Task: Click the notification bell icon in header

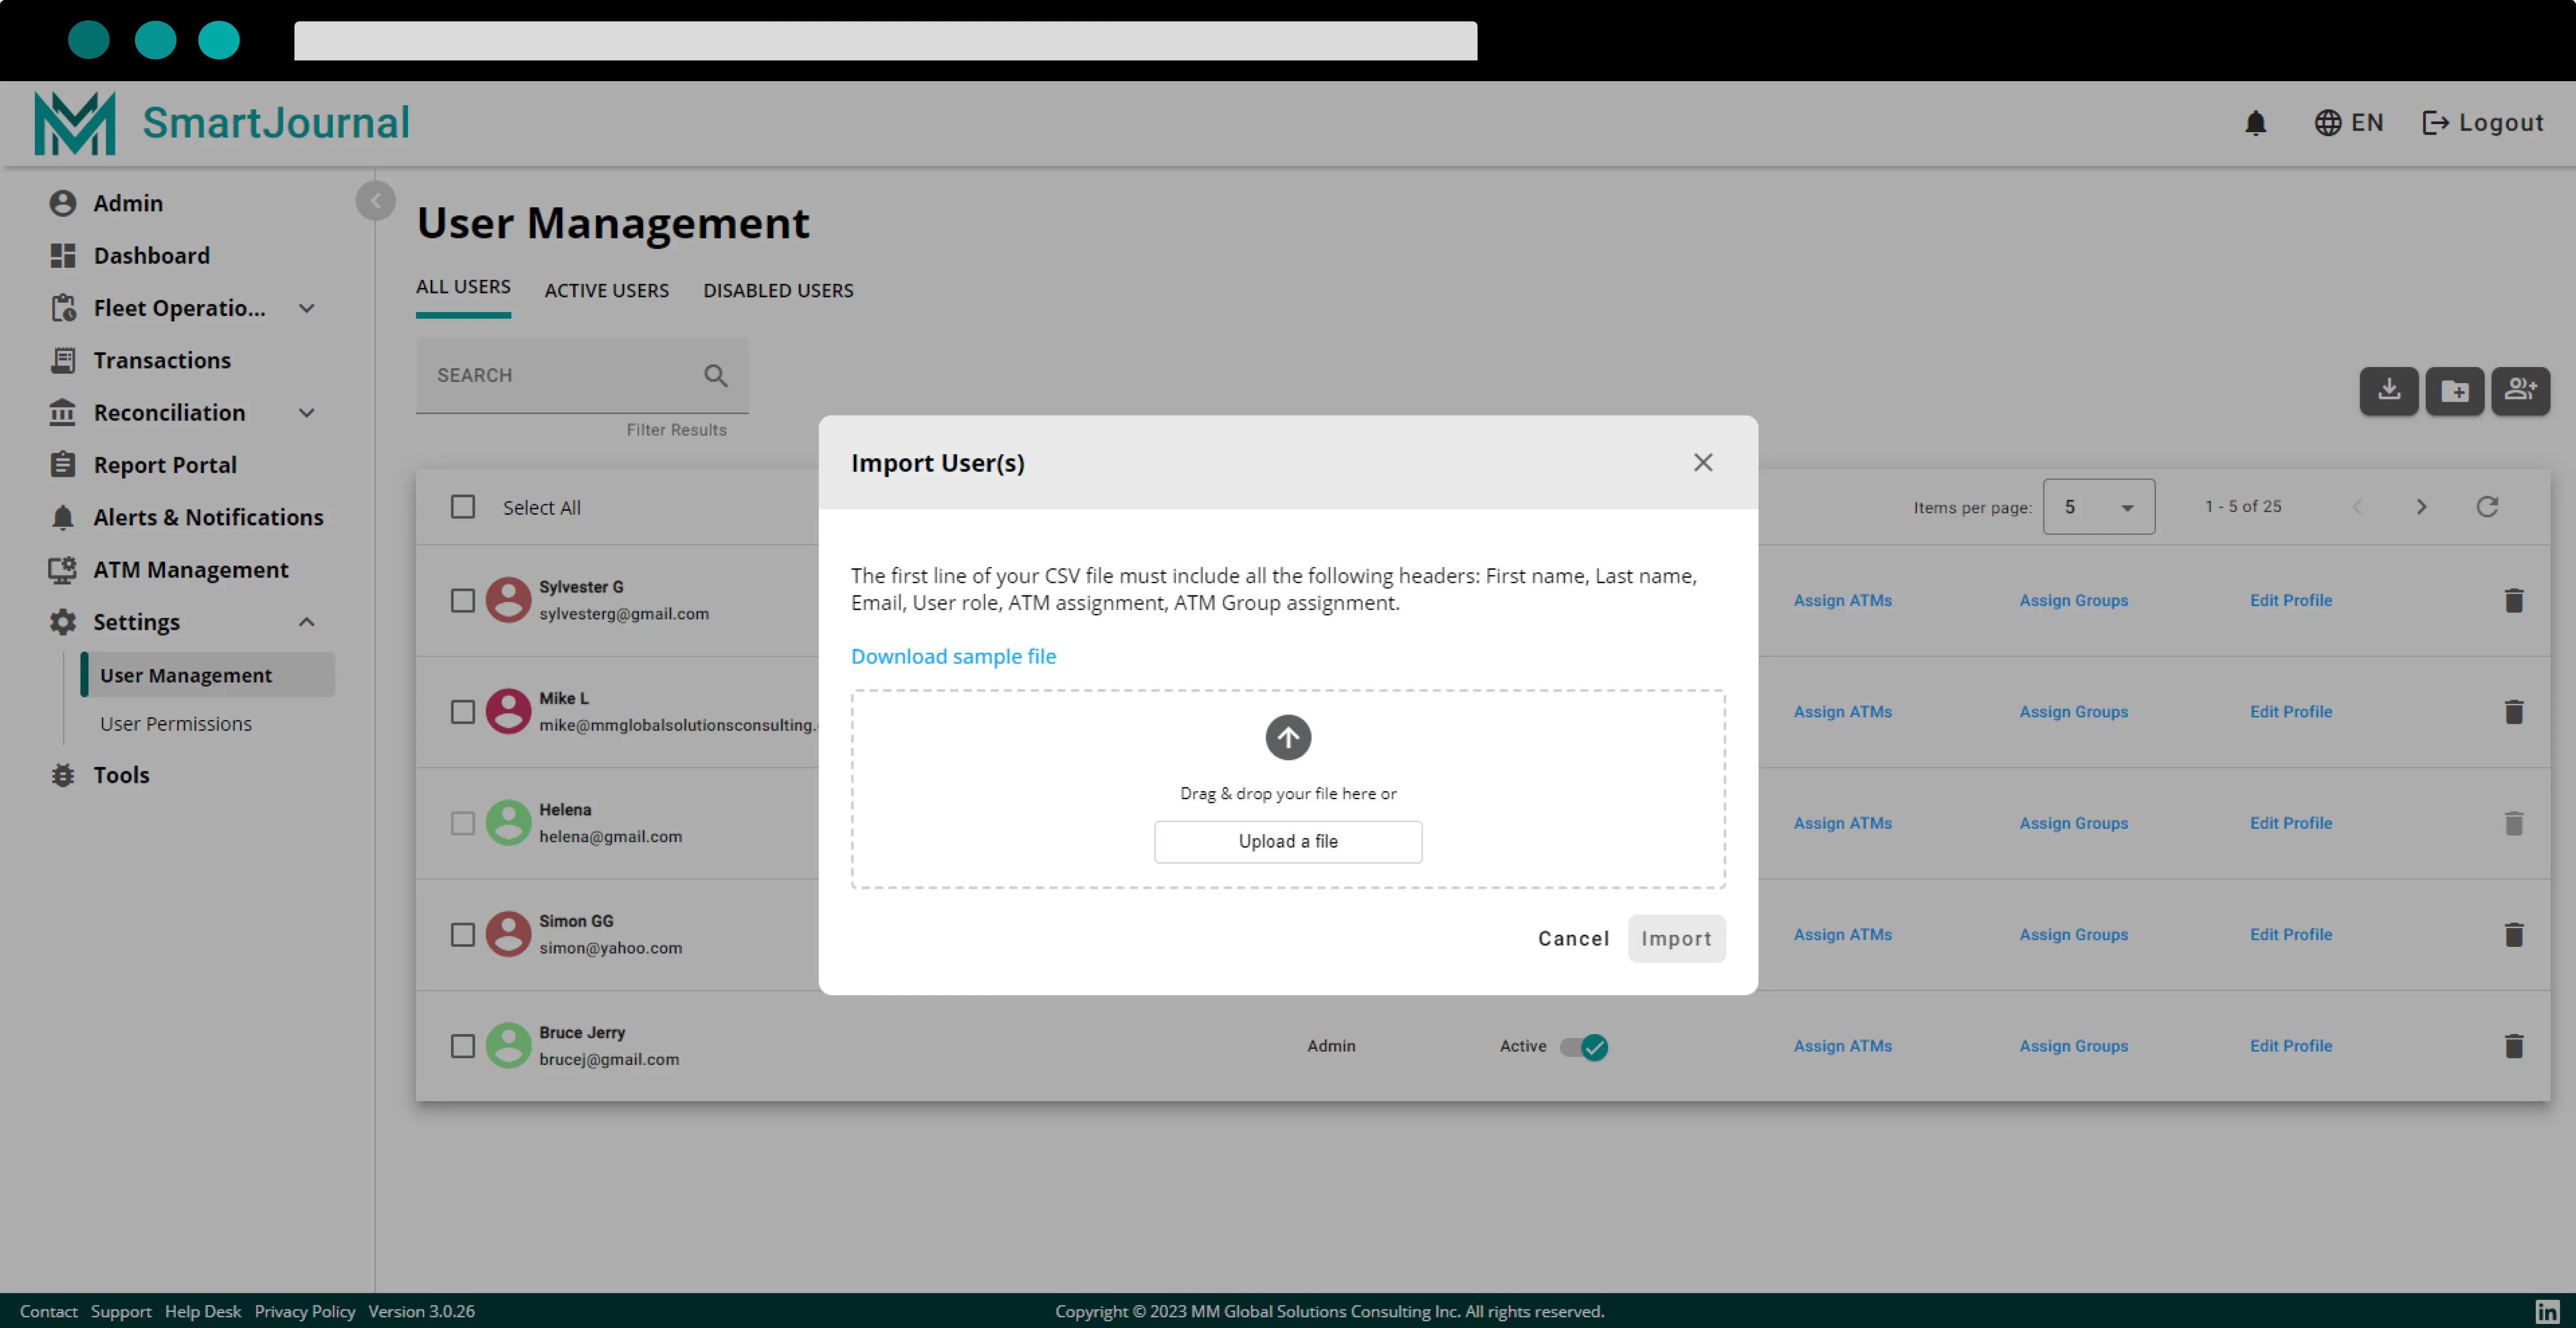Action: pyautogui.click(x=2255, y=123)
